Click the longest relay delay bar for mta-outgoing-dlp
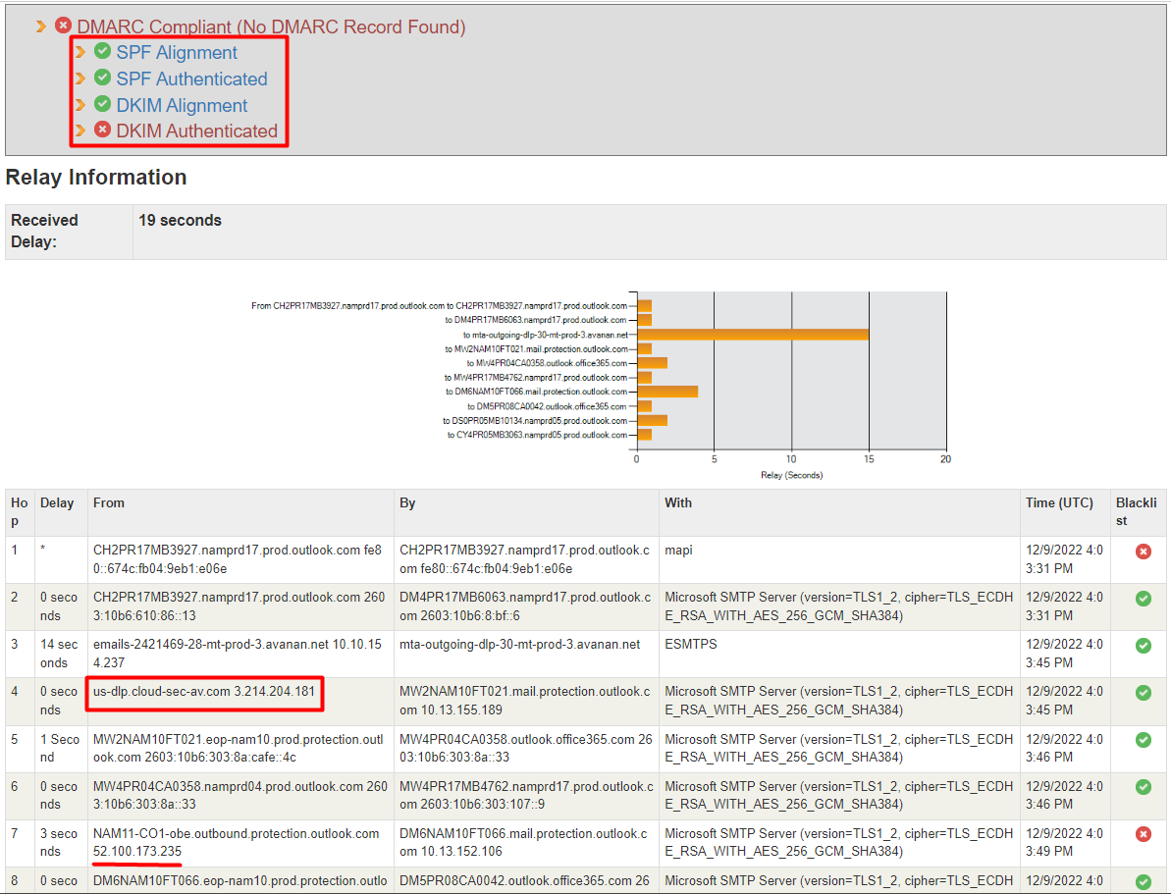 pyautogui.click(x=751, y=334)
